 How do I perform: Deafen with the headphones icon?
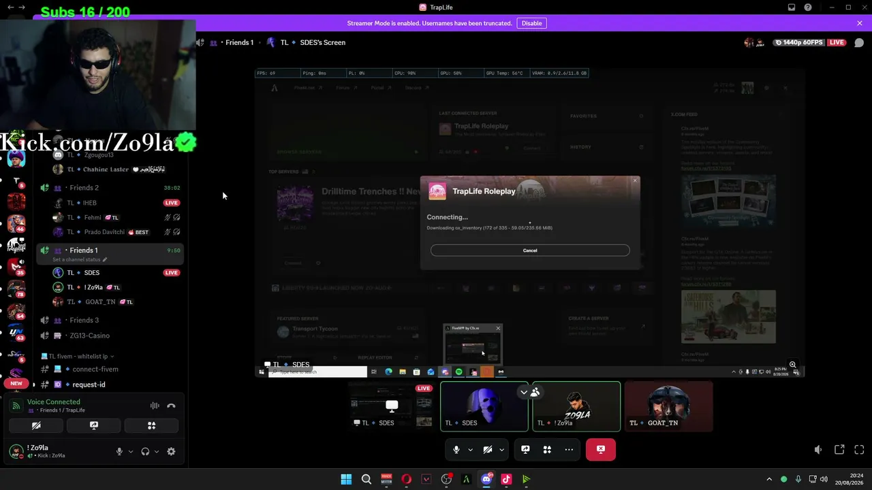[145, 451]
